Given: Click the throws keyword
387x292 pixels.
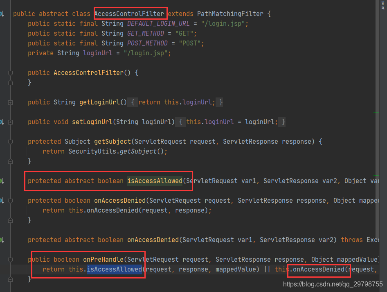Looking at the screenshot, I should (x=352, y=240).
